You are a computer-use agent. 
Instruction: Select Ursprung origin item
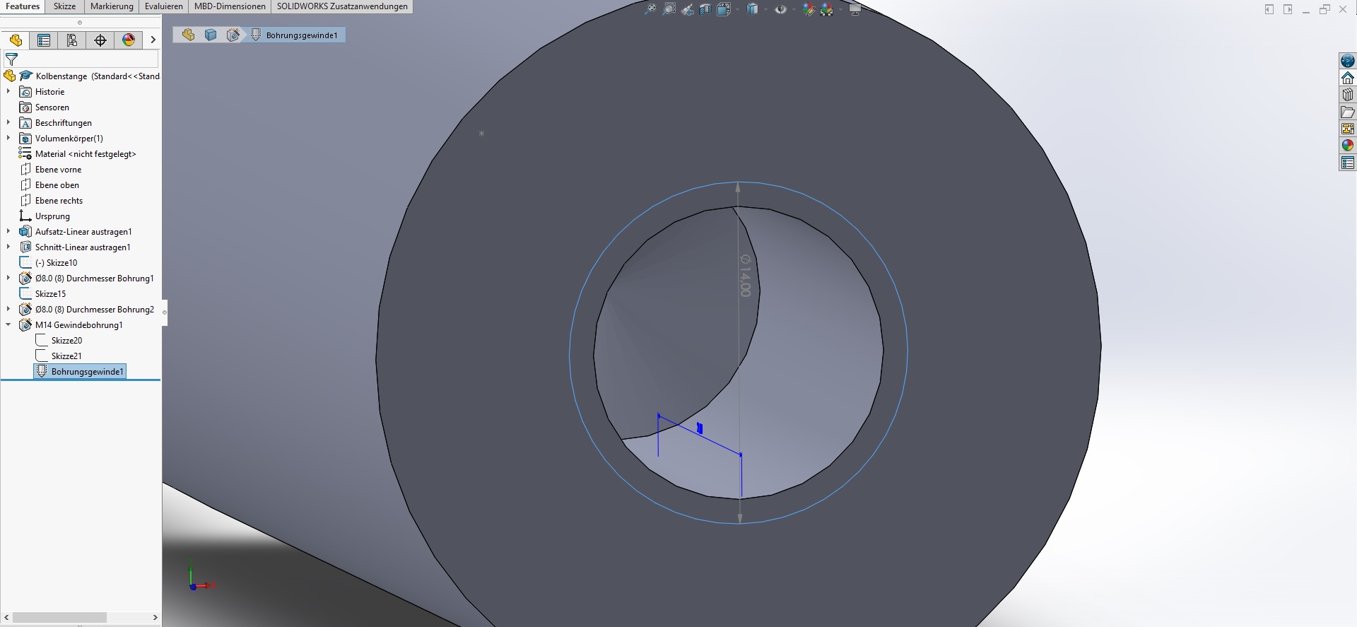tap(45, 216)
